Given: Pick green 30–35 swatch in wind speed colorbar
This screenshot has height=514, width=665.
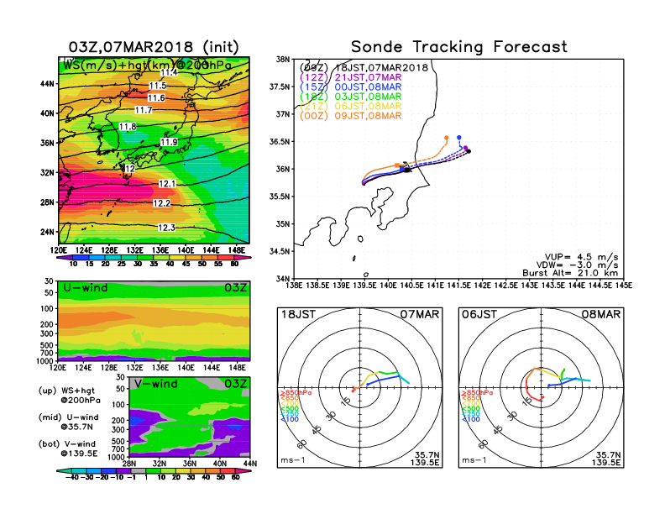Looking at the screenshot, I should click(x=145, y=258).
